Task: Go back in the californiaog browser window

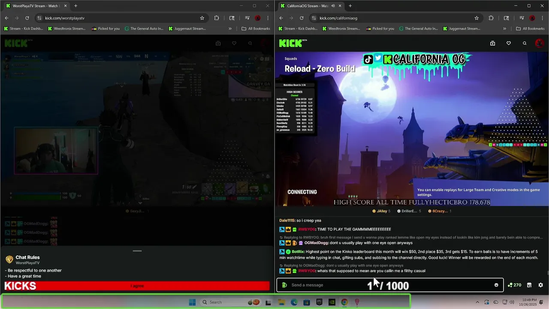Action: point(281,18)
